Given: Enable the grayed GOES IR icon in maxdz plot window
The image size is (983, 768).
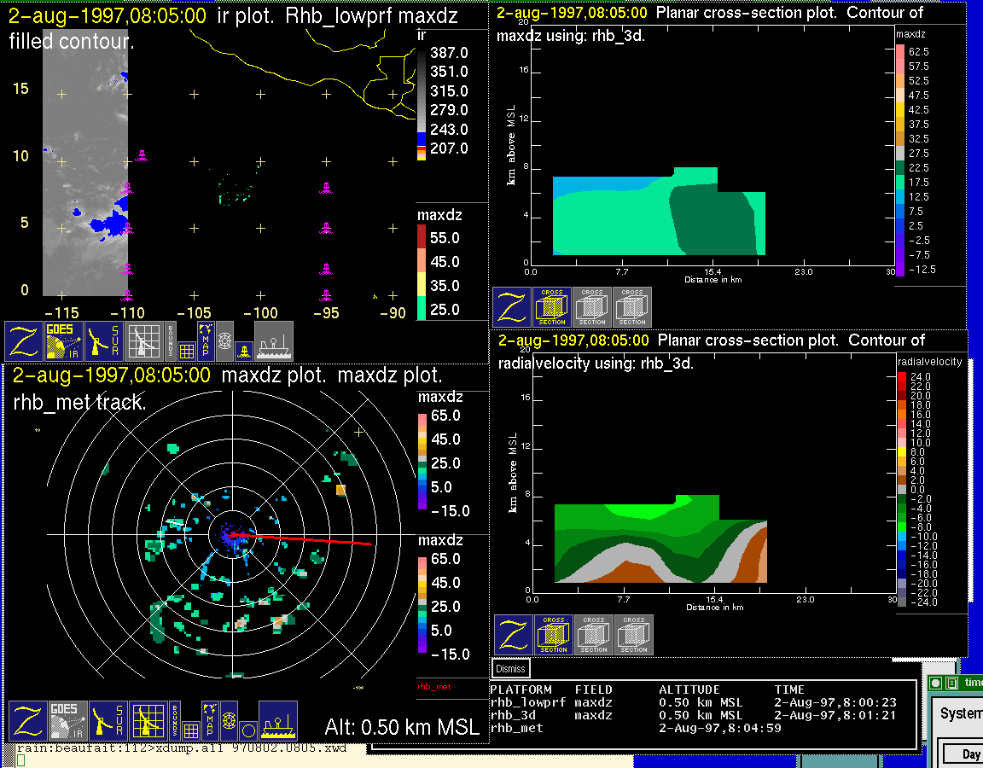Looking at the screenshot, I should 67,721.
